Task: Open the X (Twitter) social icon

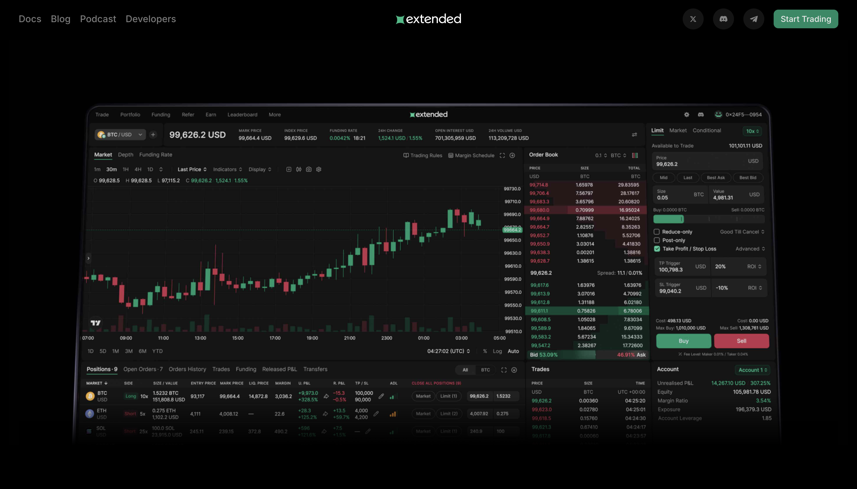Action: click(693, 19)
